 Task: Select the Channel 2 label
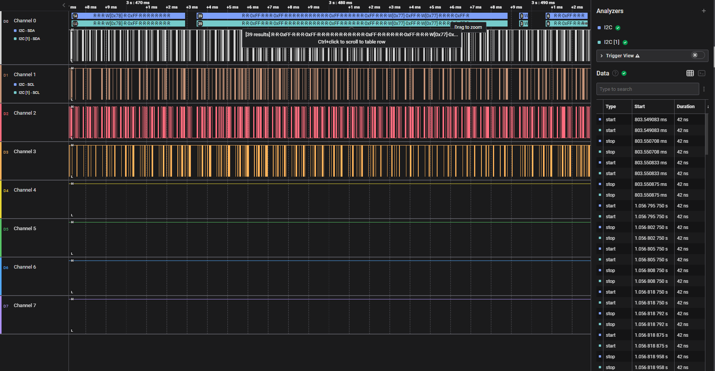point(25,113)
